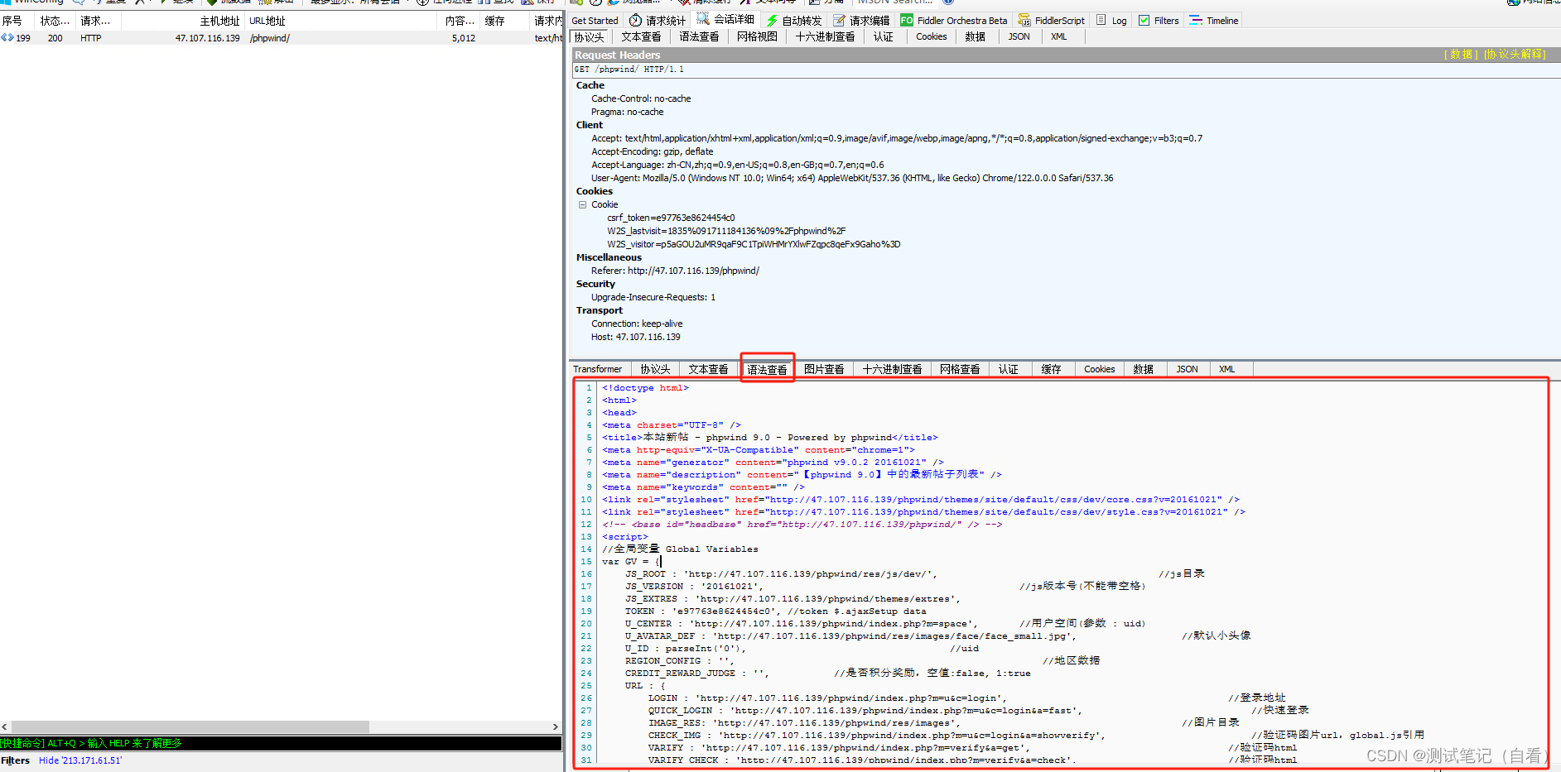This screenshot has width=1561, height=772.
Task: Open the FiddlerScript tab
Action: [x=1051, y=20]
